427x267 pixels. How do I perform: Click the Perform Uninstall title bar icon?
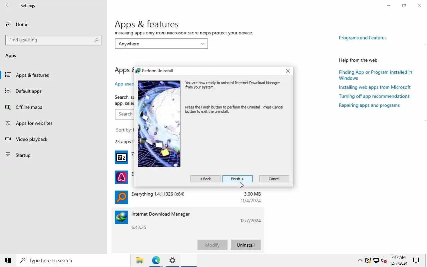pyautogui.click(x=138, y=71)
